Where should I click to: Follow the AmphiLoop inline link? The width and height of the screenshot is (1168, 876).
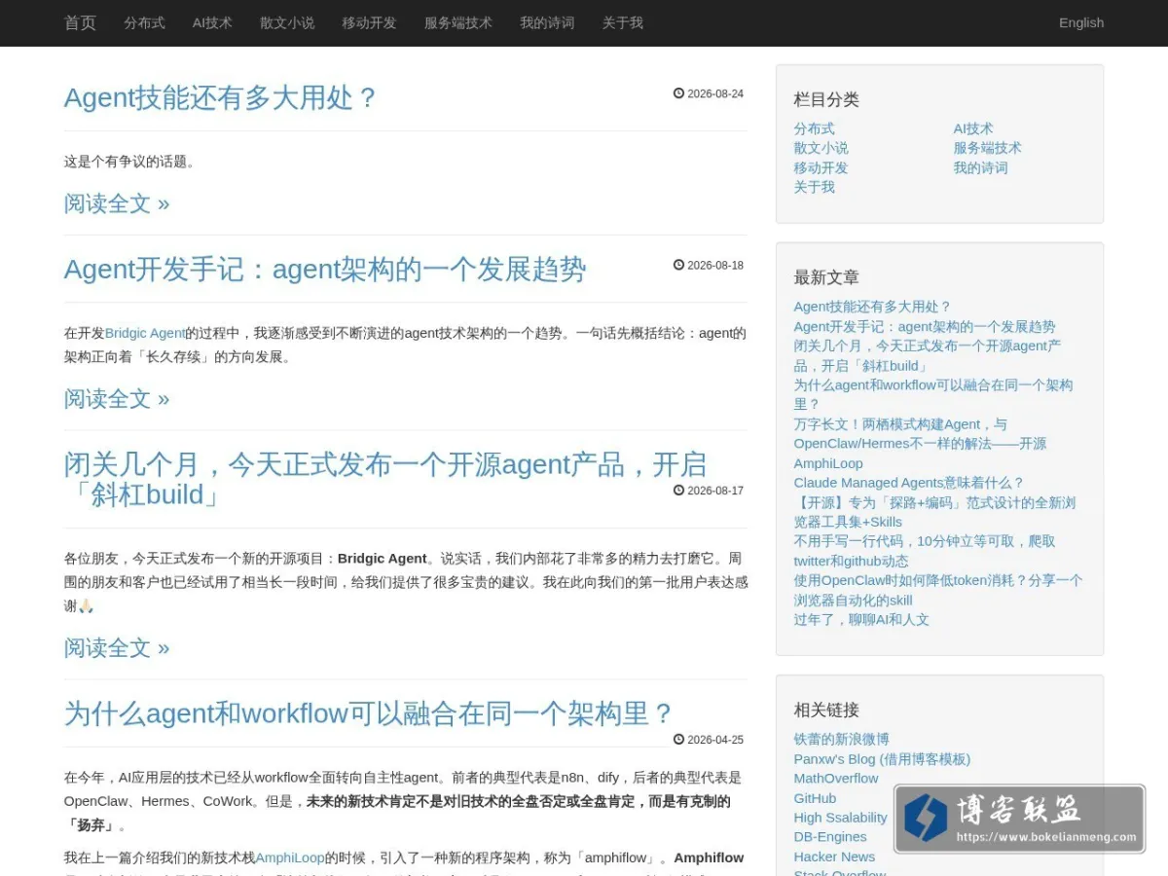290,858
